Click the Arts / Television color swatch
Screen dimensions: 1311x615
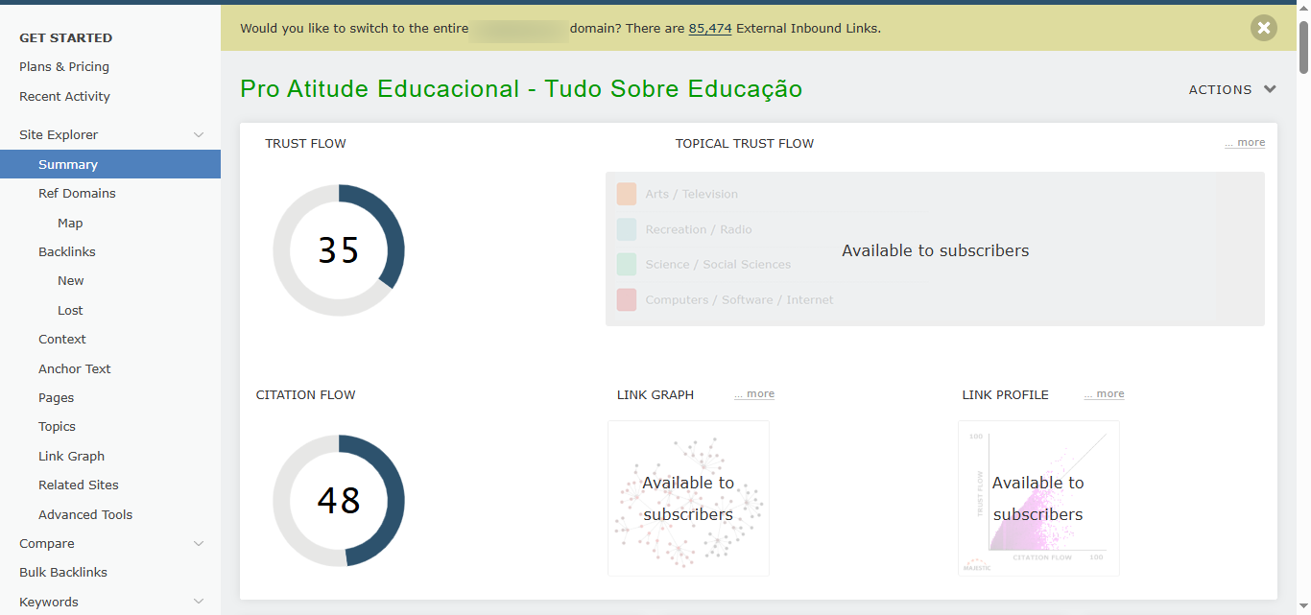click(627, 194)
